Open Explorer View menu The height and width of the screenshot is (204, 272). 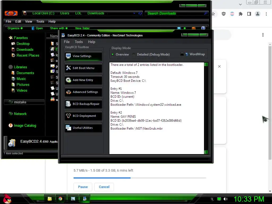29,21
